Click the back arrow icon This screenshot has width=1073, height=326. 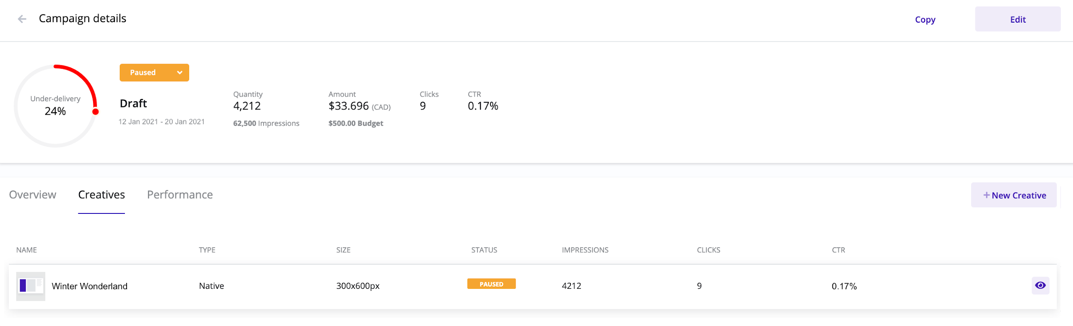[x=22, y=19]
